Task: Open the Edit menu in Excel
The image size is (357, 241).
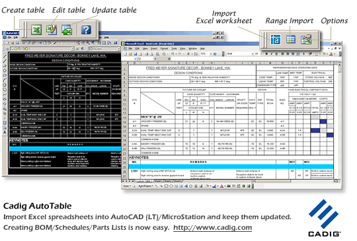Action: coord(138,48)
